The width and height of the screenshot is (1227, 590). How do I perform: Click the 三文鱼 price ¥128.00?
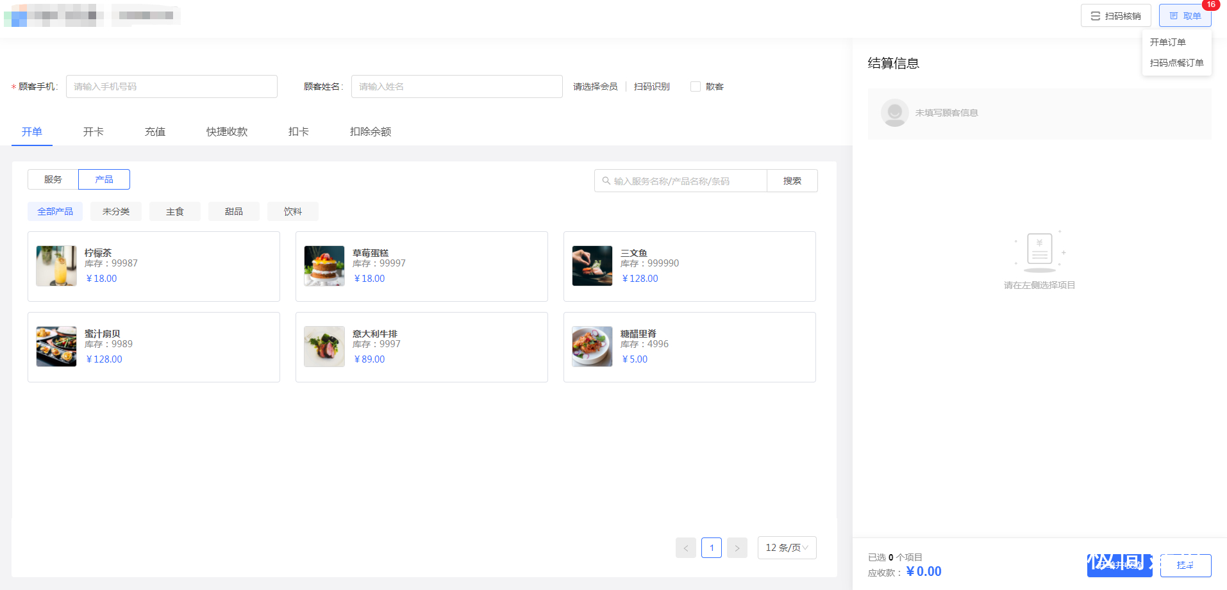click(640, 279)
